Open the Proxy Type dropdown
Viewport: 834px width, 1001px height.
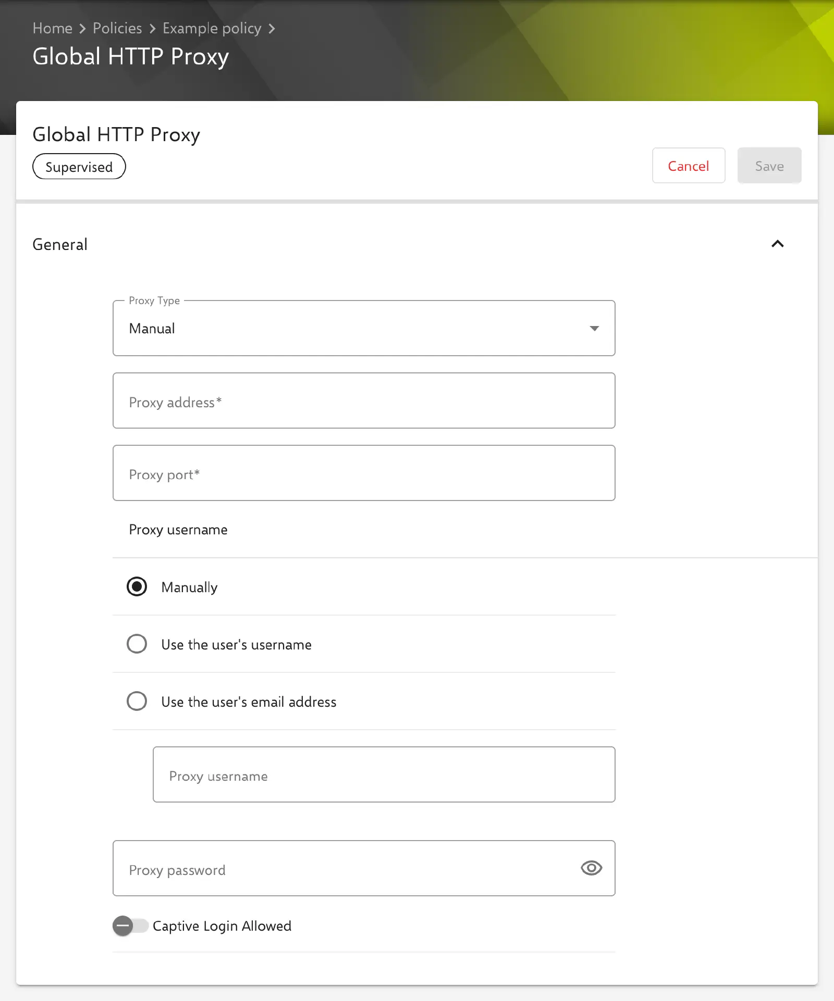tap(364, 328)
